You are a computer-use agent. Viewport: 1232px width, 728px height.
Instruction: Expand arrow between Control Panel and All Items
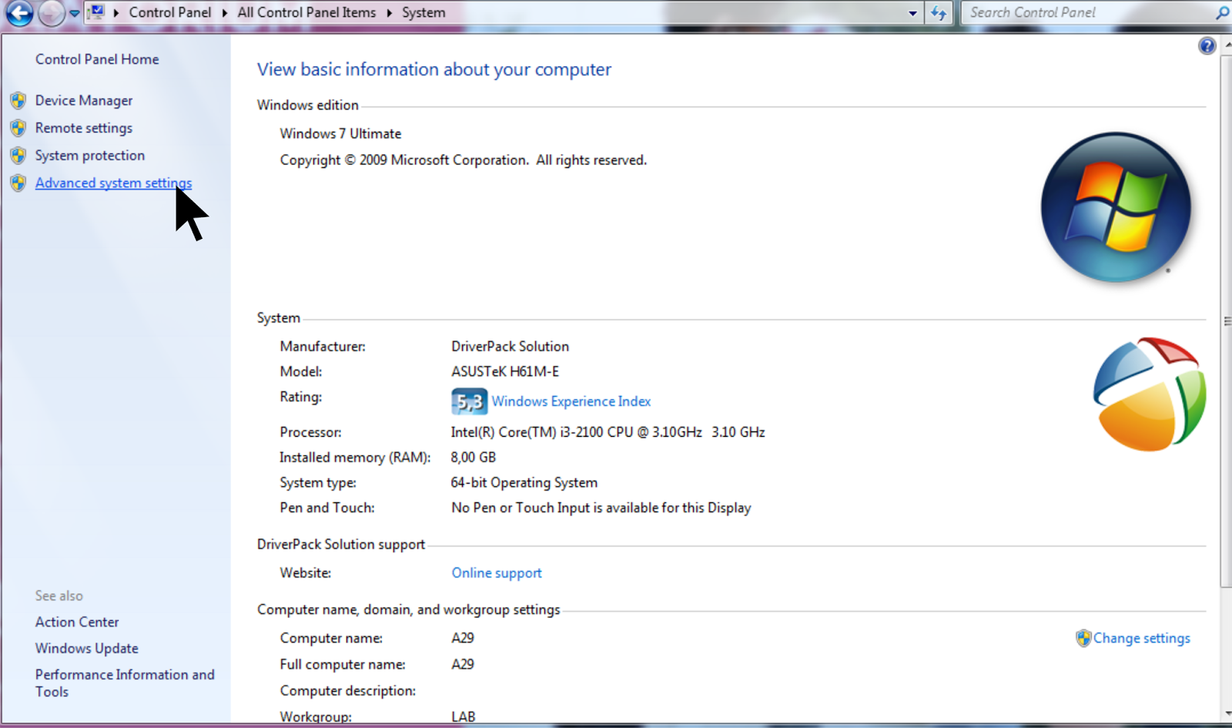(225, 12)
